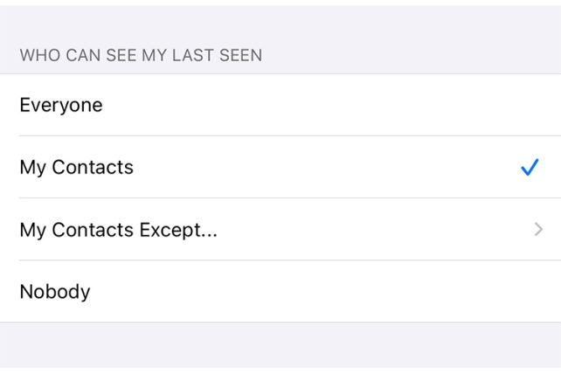This screenshot has height=374, width=561.
Task: Set last seen visibility to Nobody
Action: (55, 292)
